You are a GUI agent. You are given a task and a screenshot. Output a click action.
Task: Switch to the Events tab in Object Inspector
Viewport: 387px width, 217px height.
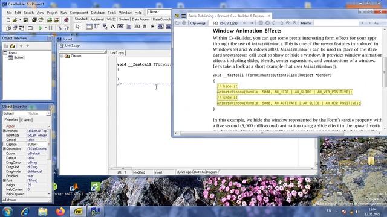click(x=26, y=120)
